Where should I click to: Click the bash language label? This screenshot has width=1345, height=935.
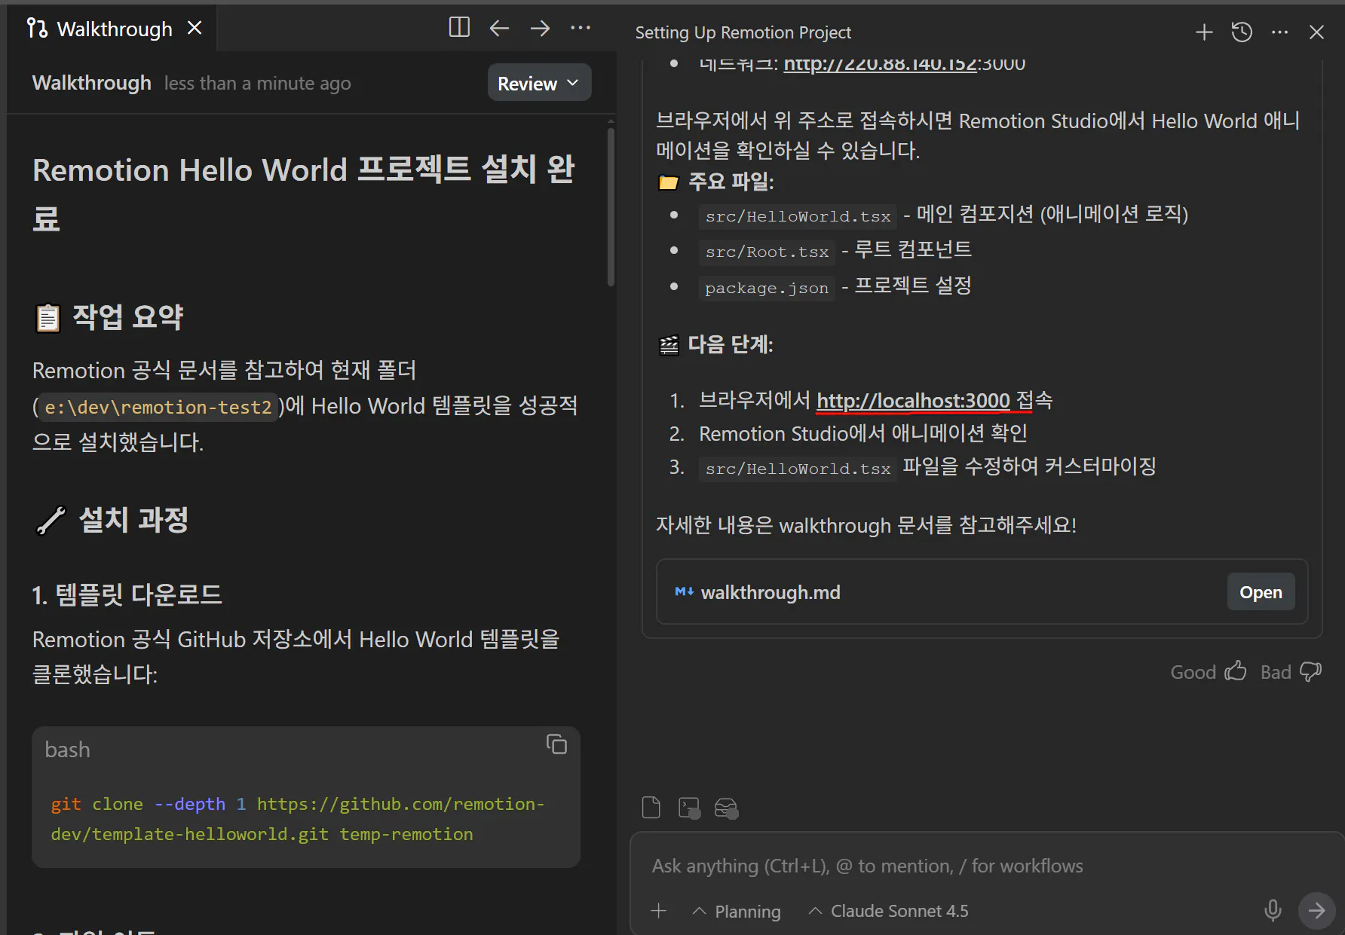click(67, 750)
